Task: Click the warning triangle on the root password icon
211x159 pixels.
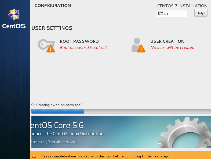Action: click(50, 49)
